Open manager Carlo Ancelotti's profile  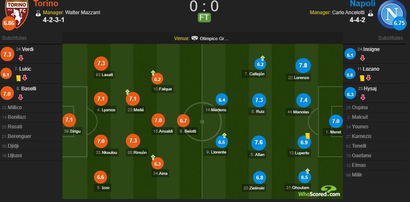click(349, 13)
